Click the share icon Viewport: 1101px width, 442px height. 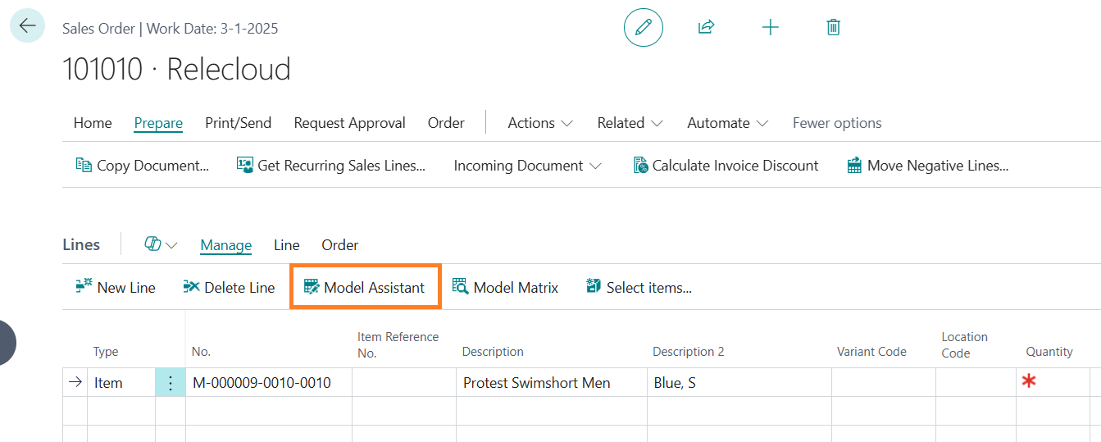pyautogui.click(x=706, y=27)
